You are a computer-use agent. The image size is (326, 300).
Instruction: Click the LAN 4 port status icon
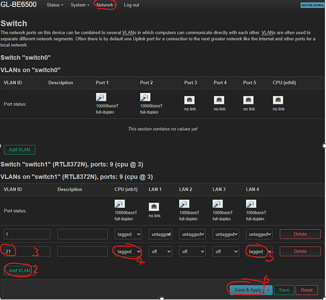[x=251, y=204]
